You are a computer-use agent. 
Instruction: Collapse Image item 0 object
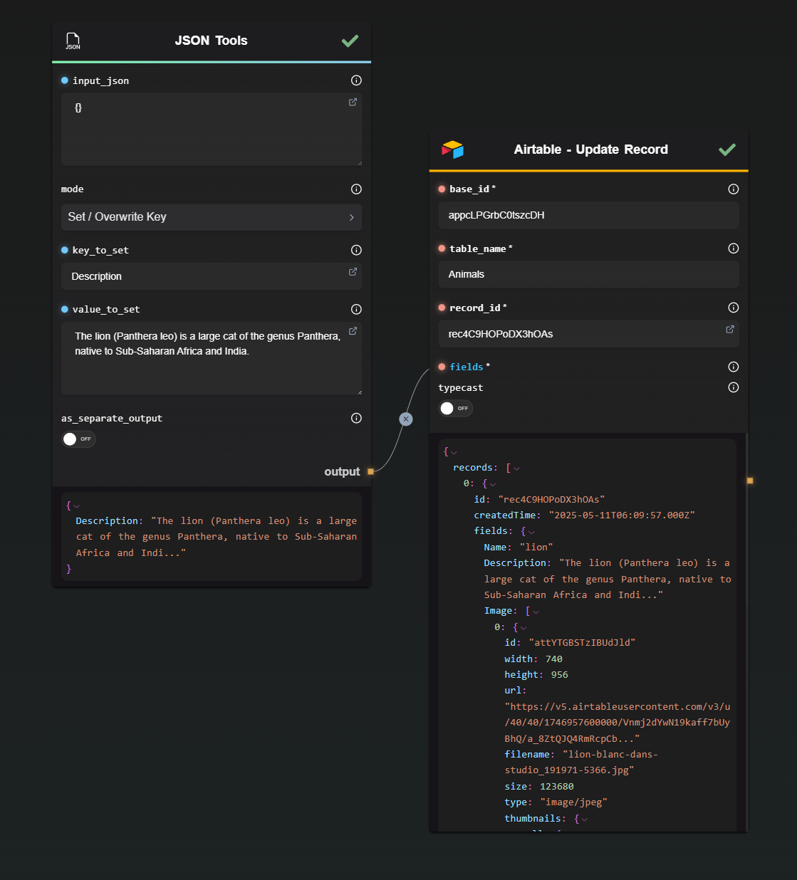(523, 628)
